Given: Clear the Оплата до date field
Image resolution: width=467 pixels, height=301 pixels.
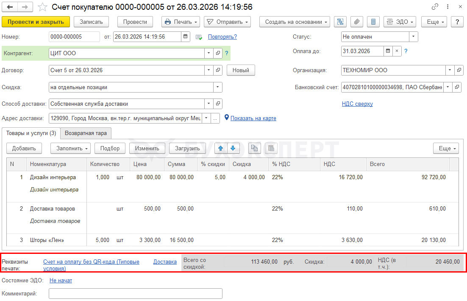Looking at the screenshot, I should (x=397, y=51).
